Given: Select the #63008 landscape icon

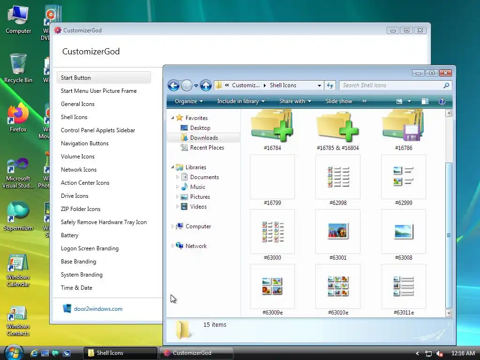Looking at the screenshot, I should [404, 232].
